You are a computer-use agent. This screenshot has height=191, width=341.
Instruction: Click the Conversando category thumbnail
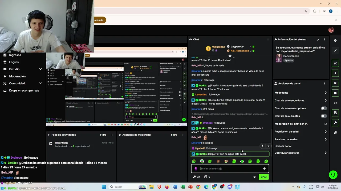click(x=279, y=58)
